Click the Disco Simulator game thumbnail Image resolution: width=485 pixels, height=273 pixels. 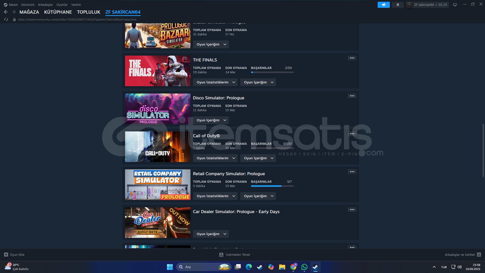pos(158,109)
